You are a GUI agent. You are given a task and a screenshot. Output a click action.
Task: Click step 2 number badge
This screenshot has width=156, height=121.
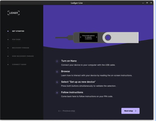[x=57, y=72]
